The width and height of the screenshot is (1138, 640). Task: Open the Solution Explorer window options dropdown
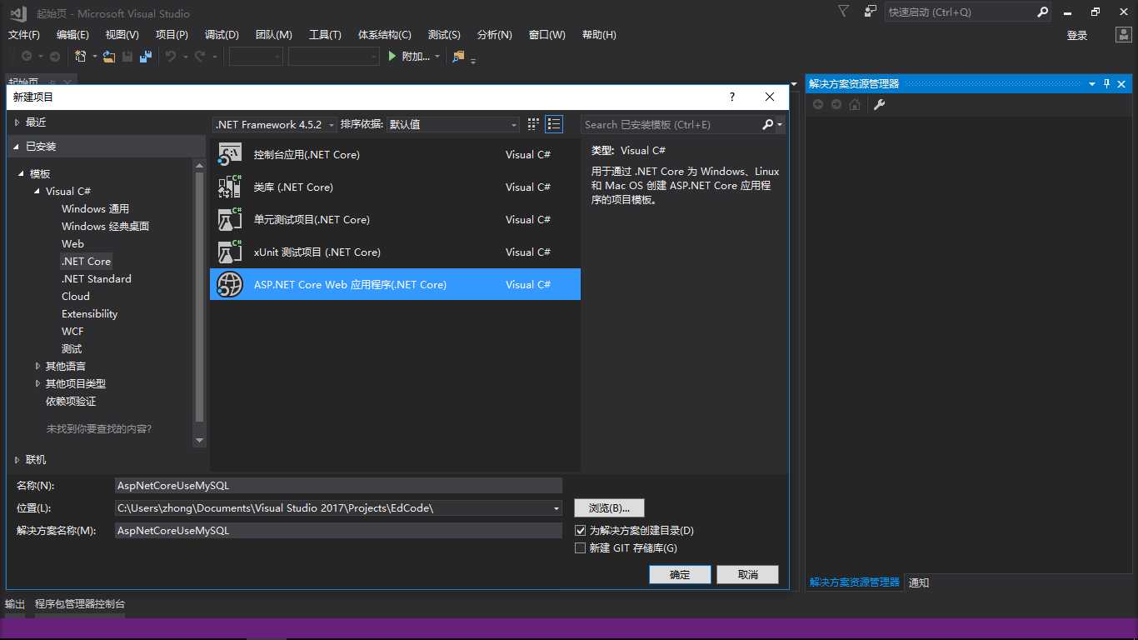coord(1092,83)
